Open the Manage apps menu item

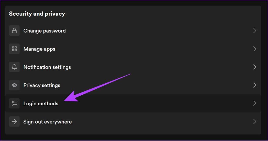(39, 49)
